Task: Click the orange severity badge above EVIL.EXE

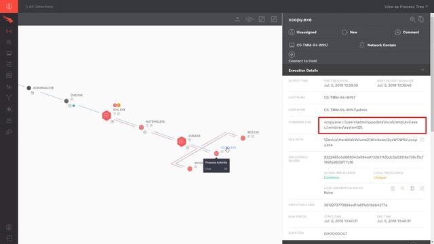Action: point(119,105)
